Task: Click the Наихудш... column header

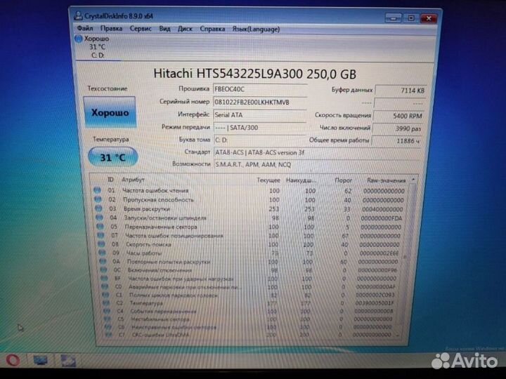Action: (x=301, y=180)
